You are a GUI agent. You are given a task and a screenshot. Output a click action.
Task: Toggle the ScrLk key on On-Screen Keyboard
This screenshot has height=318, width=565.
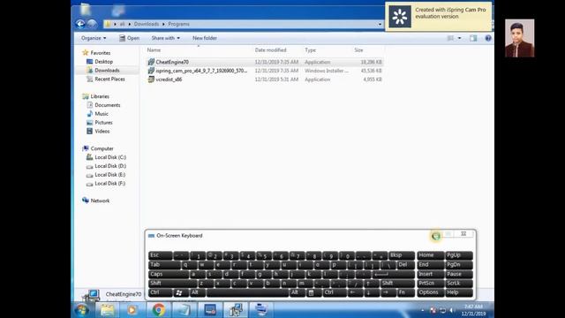(459, 284)
